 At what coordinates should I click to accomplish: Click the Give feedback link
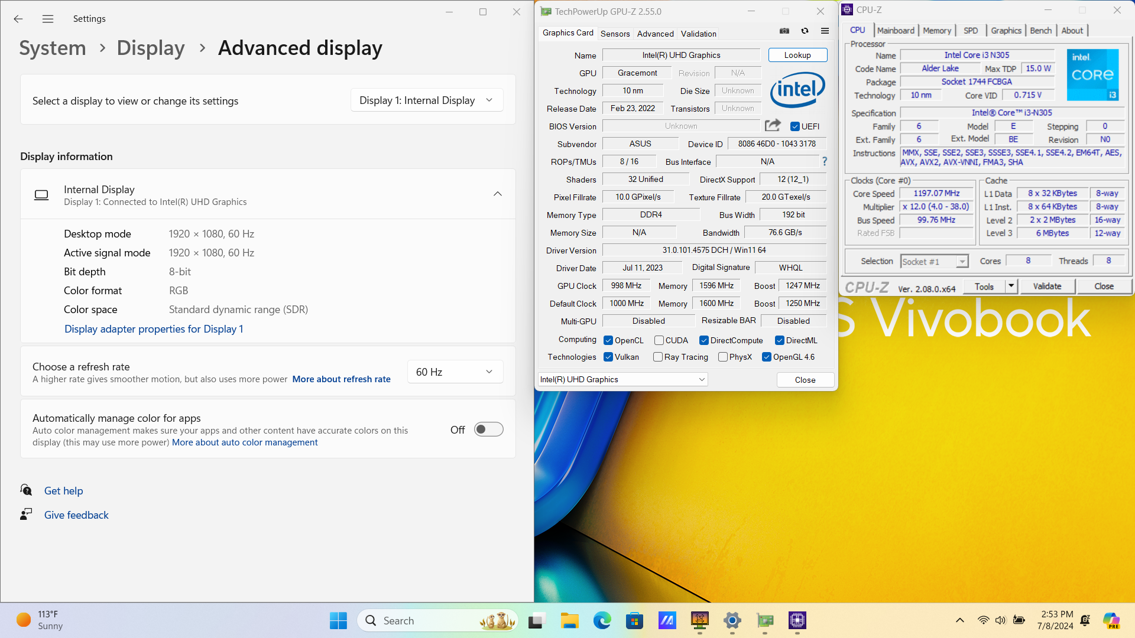pos(76,515)
